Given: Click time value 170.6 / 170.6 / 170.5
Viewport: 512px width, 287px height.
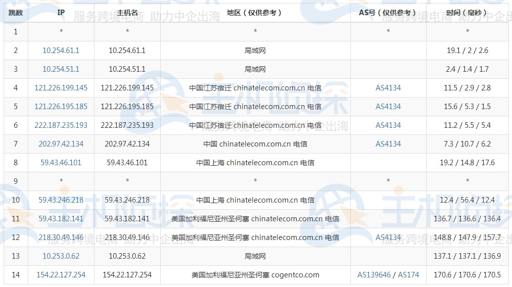Looking at the screenshot, I should coord(468,275).
